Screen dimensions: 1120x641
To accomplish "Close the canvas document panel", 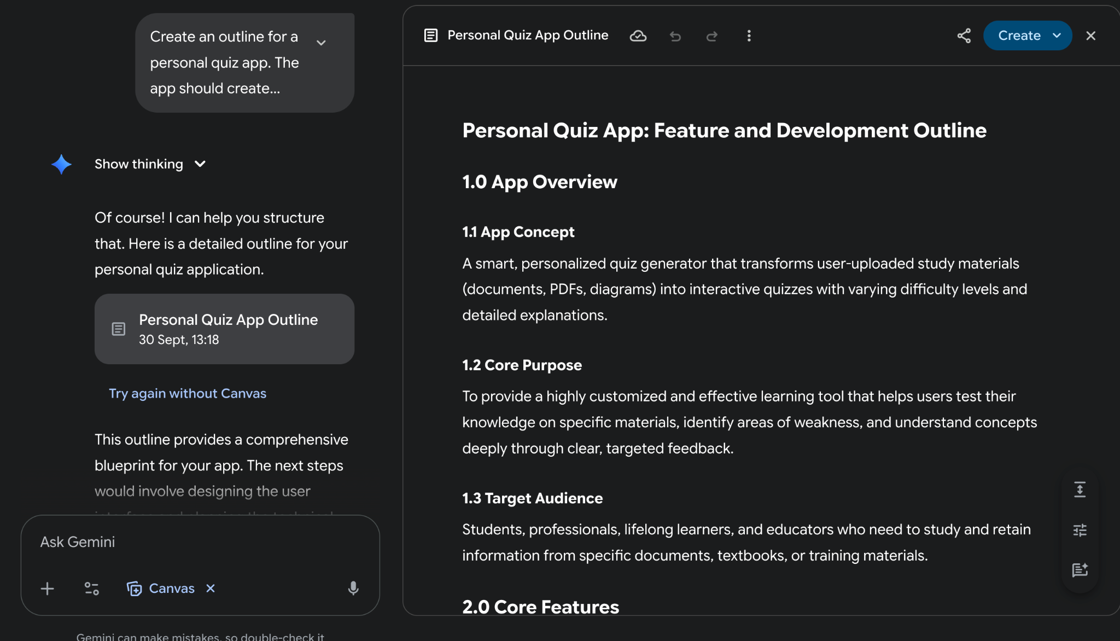I will point(1090,36).
